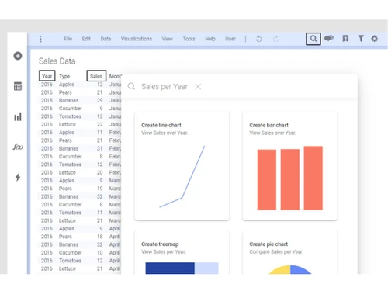The height and width of the screenshot is (291, 388).
Task: Click the Year column header
Action: pos(47,76)
